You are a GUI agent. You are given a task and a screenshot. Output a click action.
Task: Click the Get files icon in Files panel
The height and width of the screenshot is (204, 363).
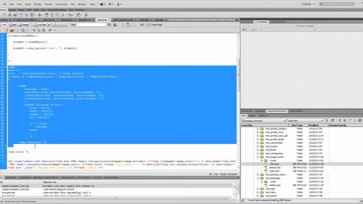[340, 121]
